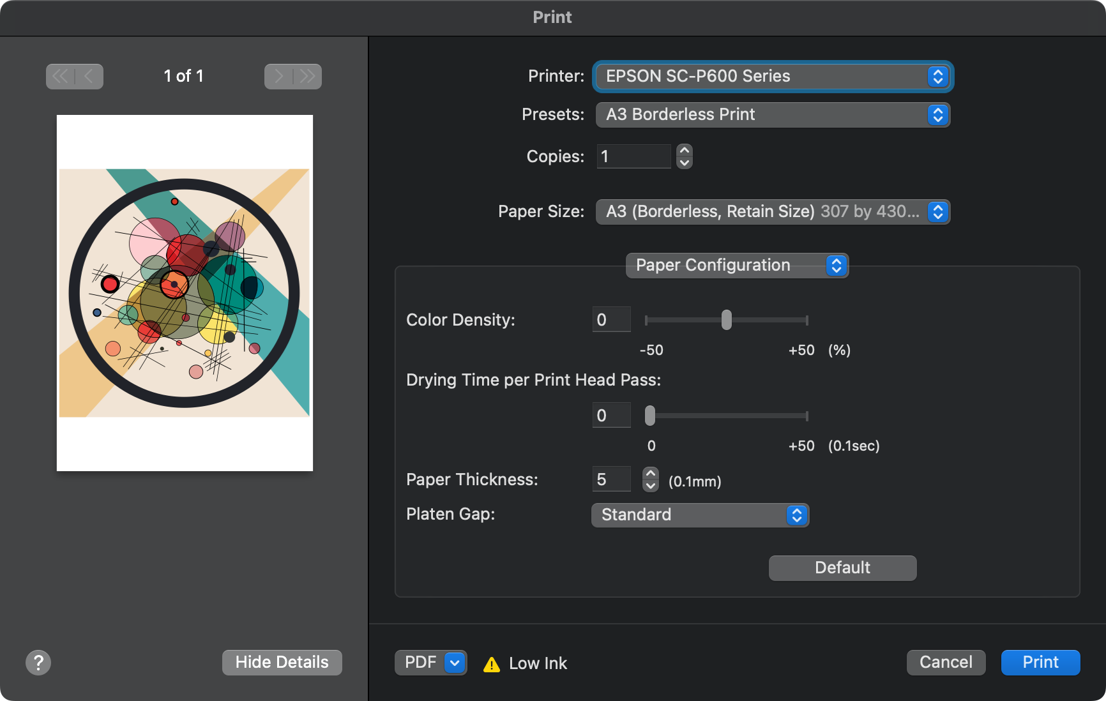Decrease copies using the down stepper arrow
The image size is (1106, 701).
685,162
